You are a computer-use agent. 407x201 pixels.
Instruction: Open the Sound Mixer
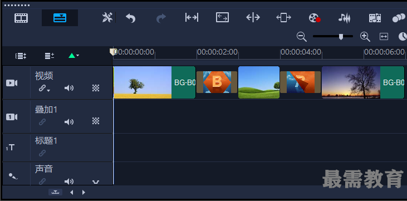pos(345,18)
